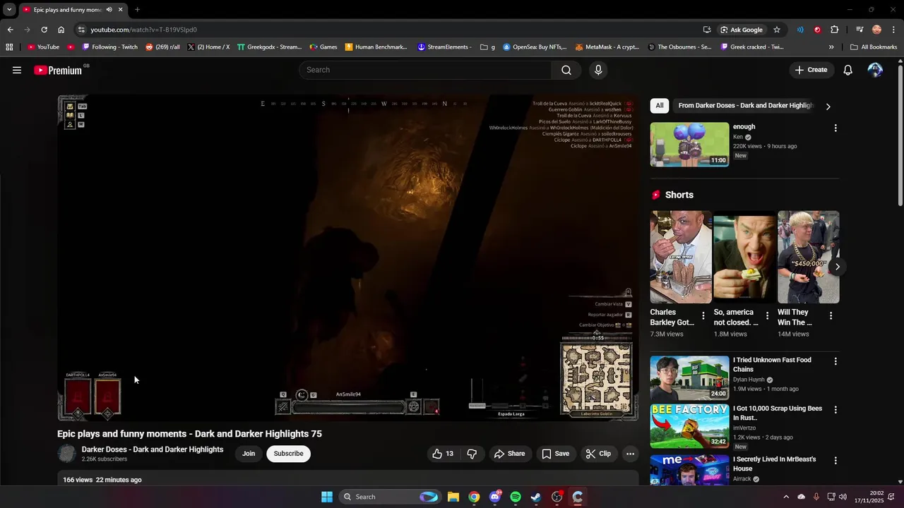Show next Shorts with the right arrow
Viewport: 904px width, 508px height.
(837, 267)
